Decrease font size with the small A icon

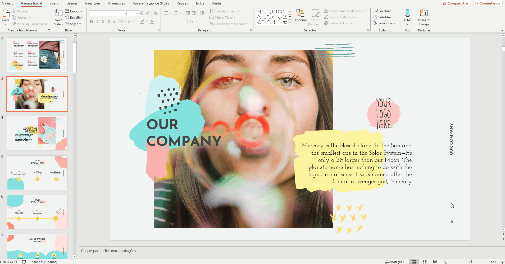tap(148, 13)
